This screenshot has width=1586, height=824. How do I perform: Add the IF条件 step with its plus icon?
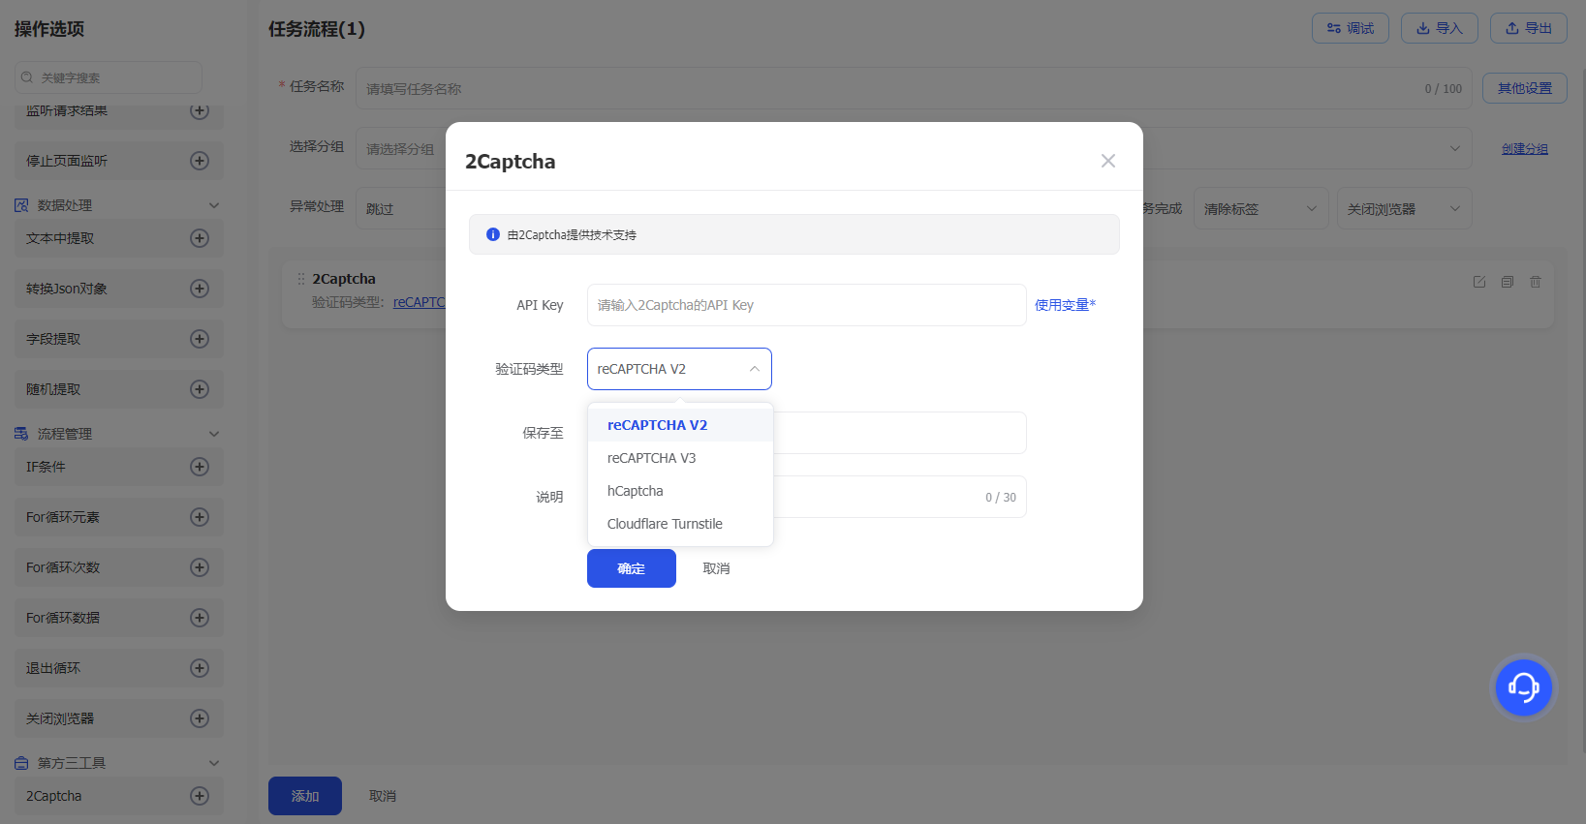[200, 467]
